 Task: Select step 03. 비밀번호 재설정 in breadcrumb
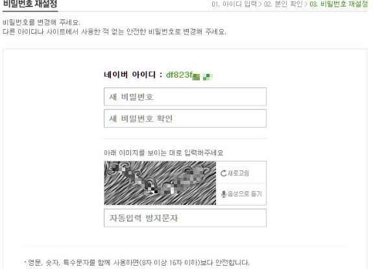[x=339, y=4]
